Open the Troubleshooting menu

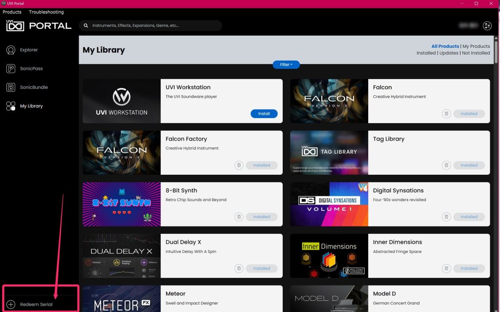coord(46,12)
